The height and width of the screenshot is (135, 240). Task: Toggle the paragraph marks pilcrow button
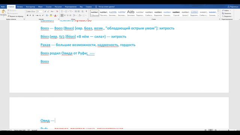(x=86, y=12)
